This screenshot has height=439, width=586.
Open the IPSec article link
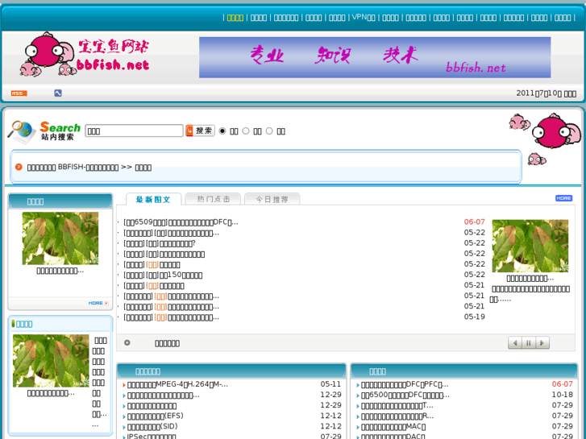(x=152, y=436)
